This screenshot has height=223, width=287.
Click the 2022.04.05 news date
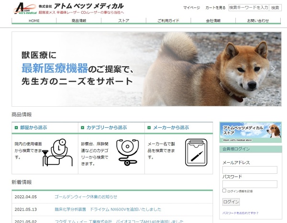(x=26, y=197)
